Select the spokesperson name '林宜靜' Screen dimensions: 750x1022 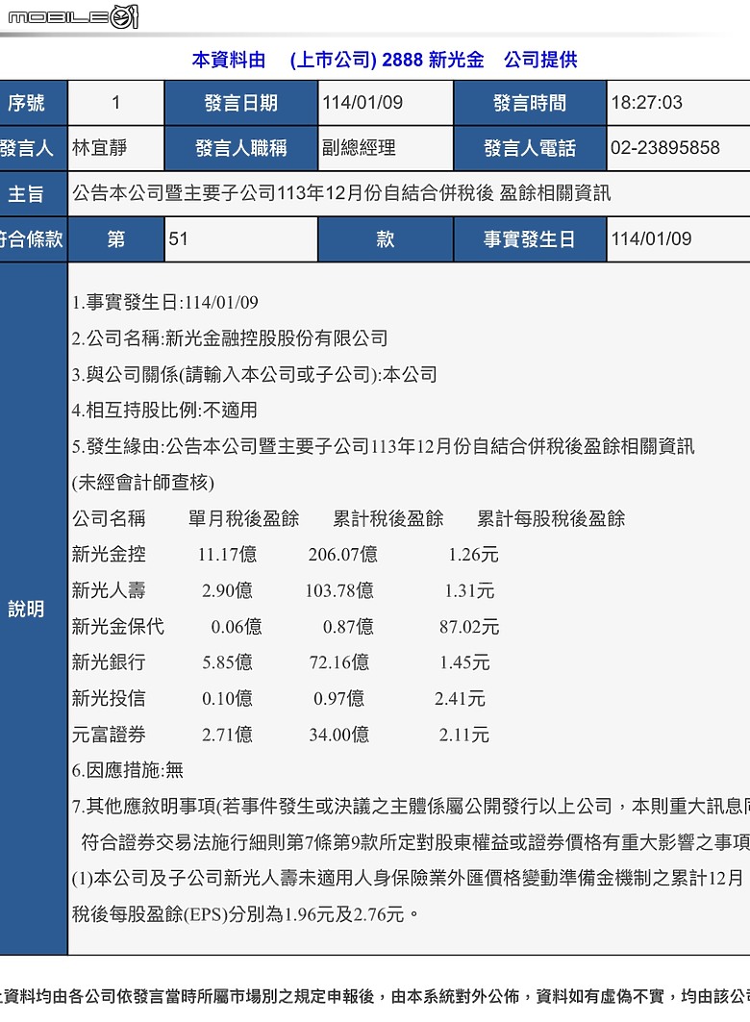tap(99, 148)
